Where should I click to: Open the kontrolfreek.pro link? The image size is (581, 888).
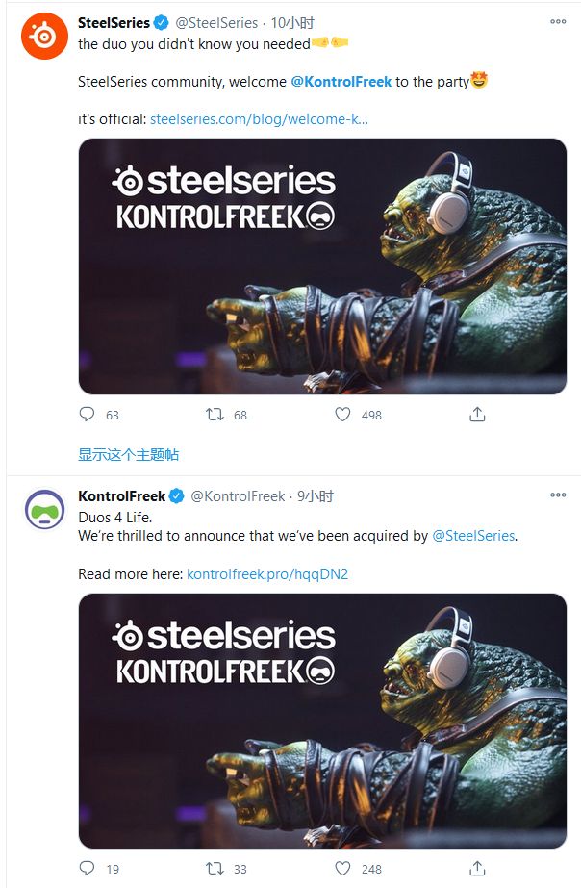[x=267, y=574]
